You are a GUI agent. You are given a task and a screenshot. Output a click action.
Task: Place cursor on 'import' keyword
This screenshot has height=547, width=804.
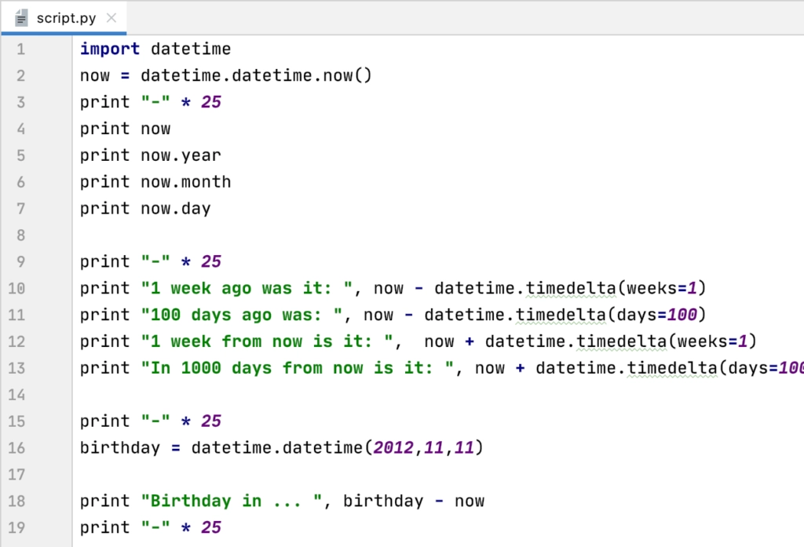[x=110, y=49]
